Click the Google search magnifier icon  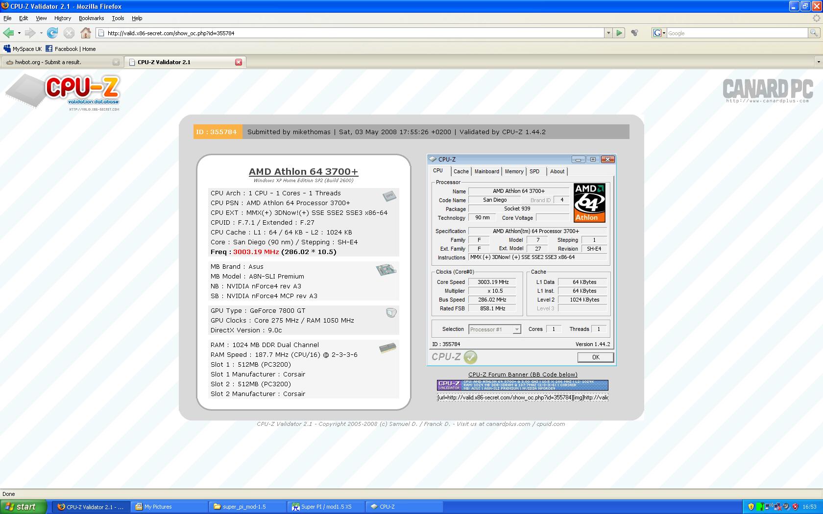[814, 33]
